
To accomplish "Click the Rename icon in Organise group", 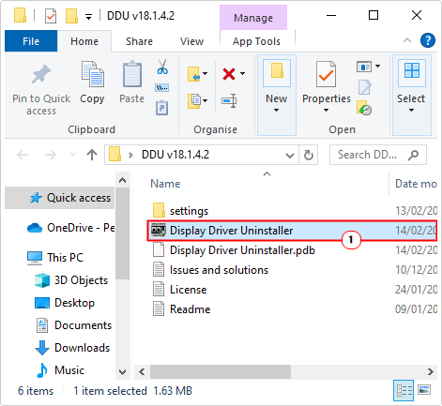I will click(229, 101).
